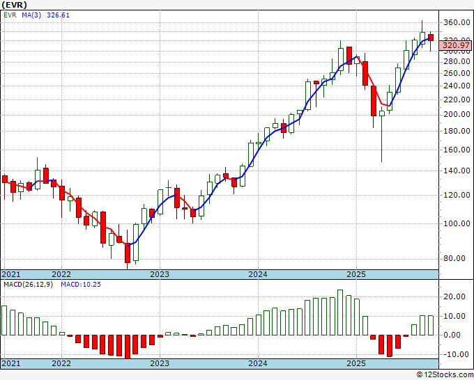Select the 10.00 MACD axis label
Viewport: 474px width, 380px height.
pyautogui.click(x=454, y=316)
